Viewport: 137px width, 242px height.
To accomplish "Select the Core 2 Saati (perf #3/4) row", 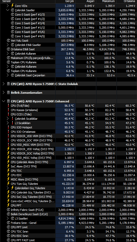I will click(68, 23).
